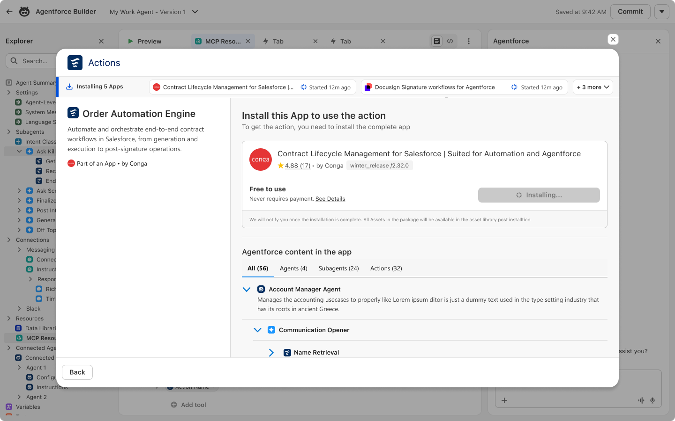Switch to the code view icon
Image resolution: width=675 pixels, height=421 pixels.
[450, 41]
